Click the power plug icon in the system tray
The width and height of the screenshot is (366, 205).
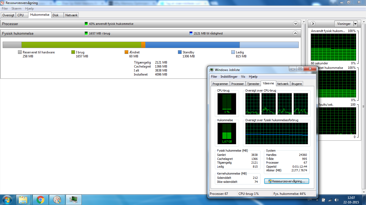323,200
